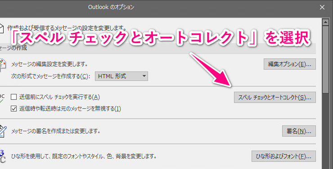Enable 送信前にスペル チェックを実行する checkbox
This screenshot has width=333, height=169.
click(x=14, y=97)
